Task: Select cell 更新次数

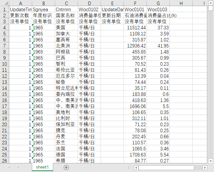Action: (20, 15)
